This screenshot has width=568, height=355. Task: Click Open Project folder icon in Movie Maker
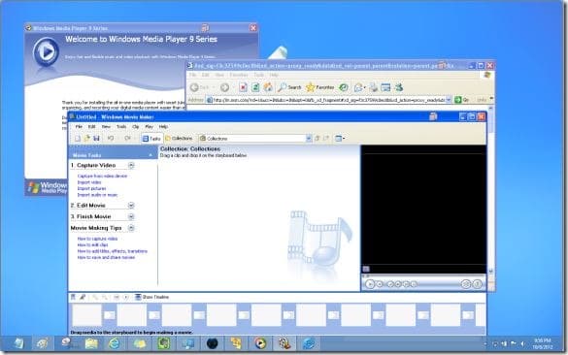coord(87,139)
